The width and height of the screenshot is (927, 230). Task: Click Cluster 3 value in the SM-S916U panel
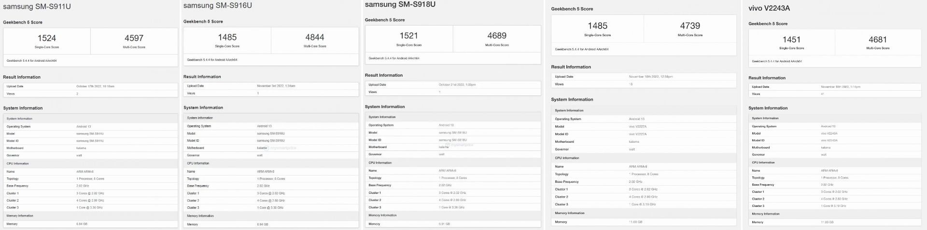270,208
